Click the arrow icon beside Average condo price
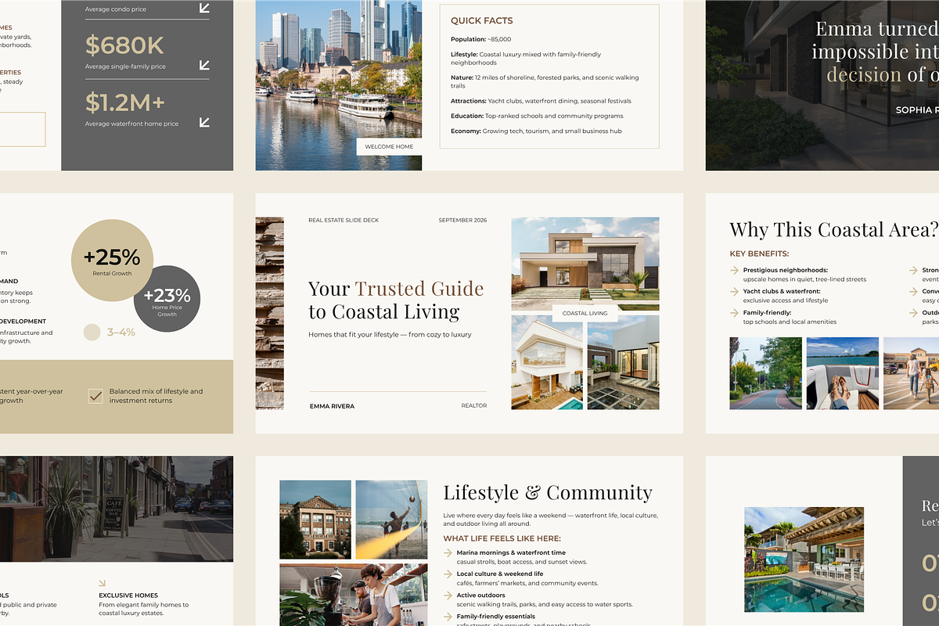Viewport: 939px width, 626px height. [204, 8]
